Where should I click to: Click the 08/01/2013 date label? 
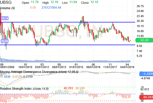pyautogui.click(x=59, y=67)
